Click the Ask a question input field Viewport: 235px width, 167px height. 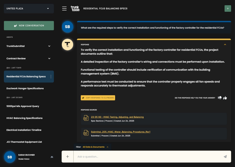[x=146, y=157]
